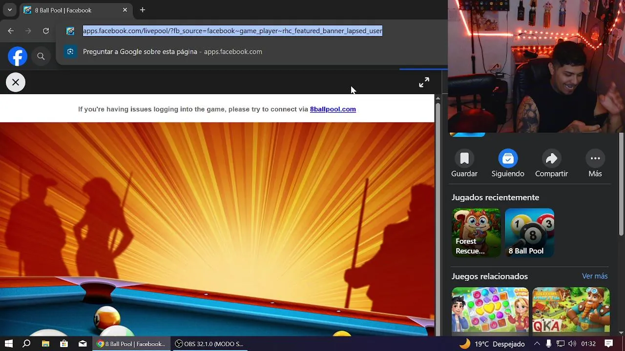
Task: Open the volume tray icon
Action: point(572,344)
